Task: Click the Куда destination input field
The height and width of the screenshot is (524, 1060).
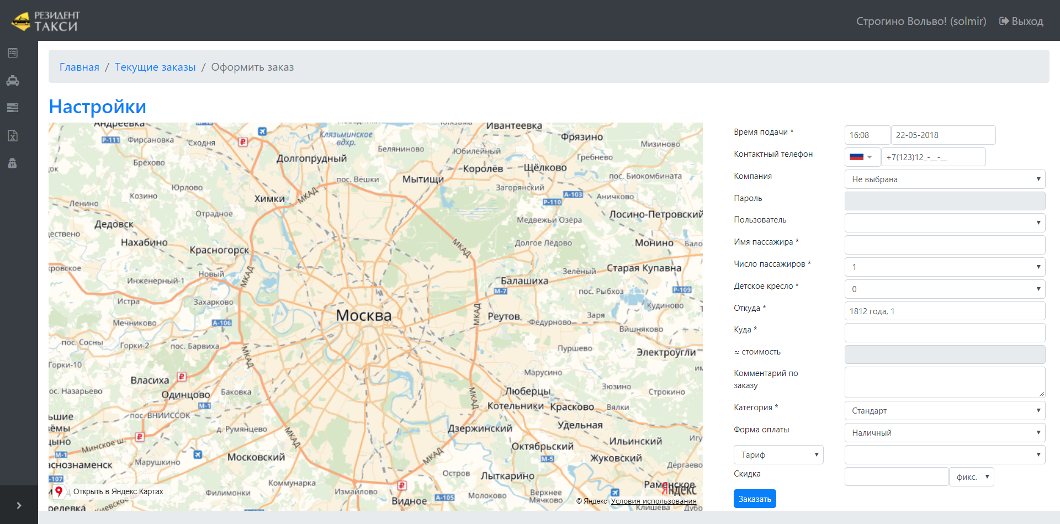Action: coord(944,333)
